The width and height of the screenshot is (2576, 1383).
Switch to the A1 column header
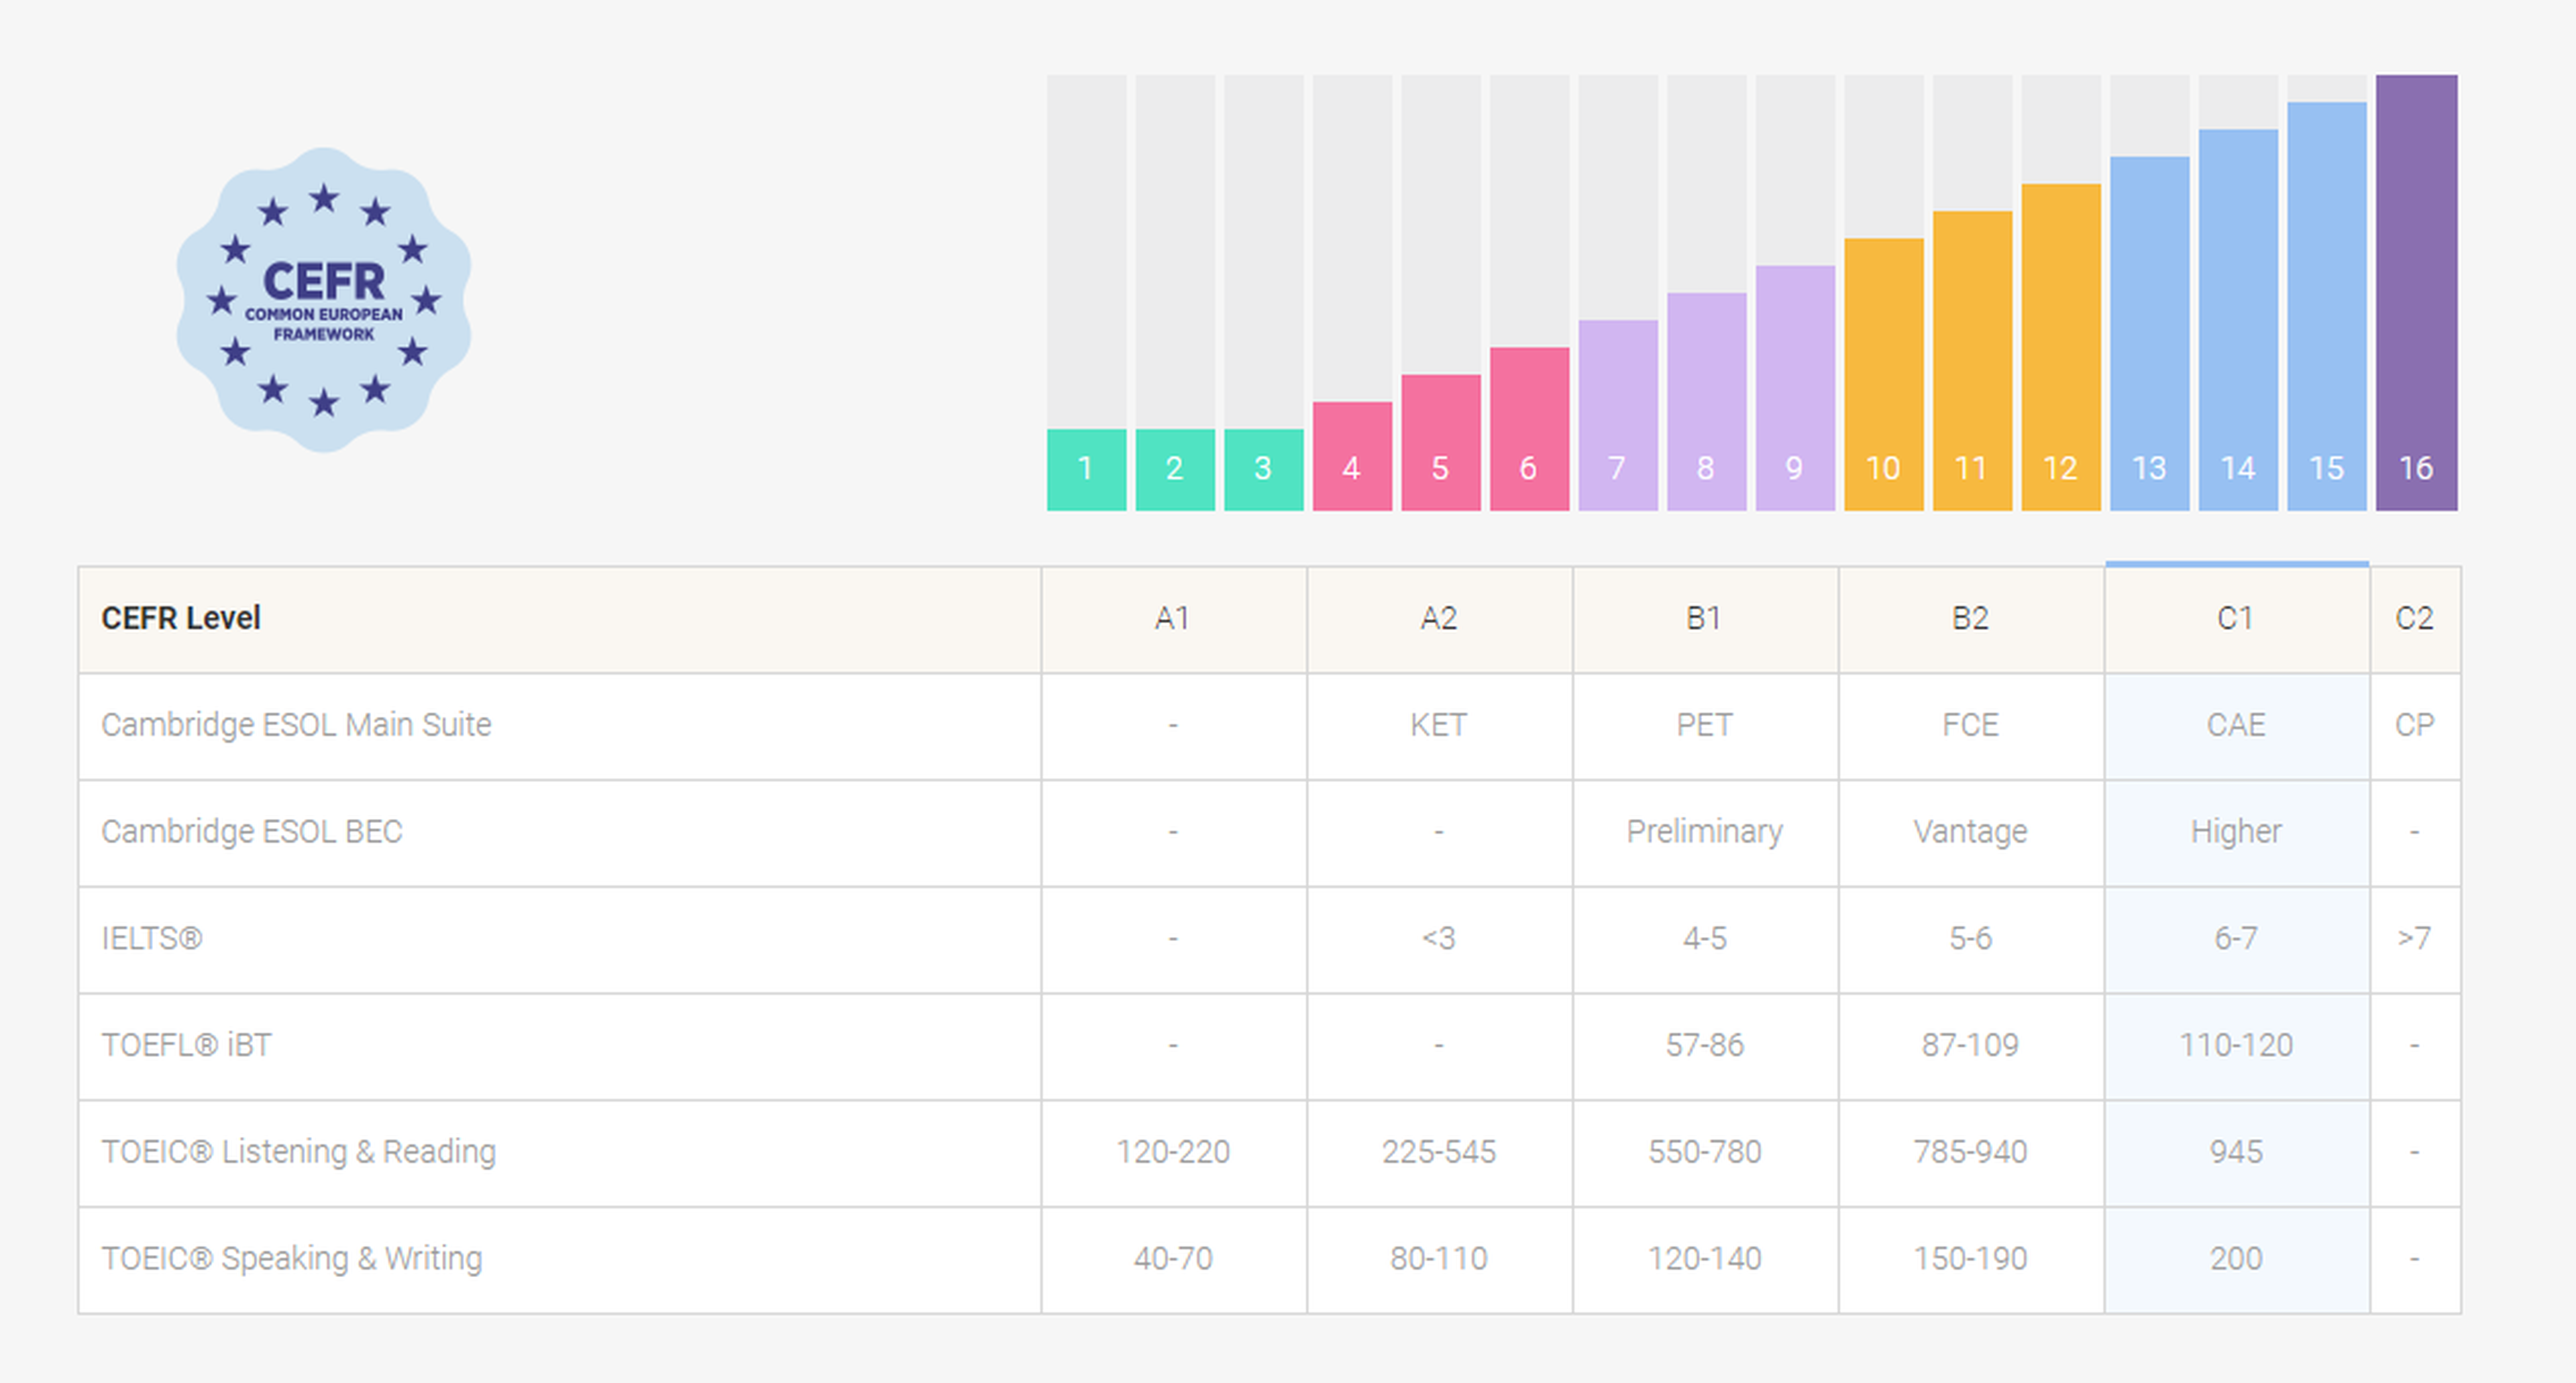point(1173,619)
